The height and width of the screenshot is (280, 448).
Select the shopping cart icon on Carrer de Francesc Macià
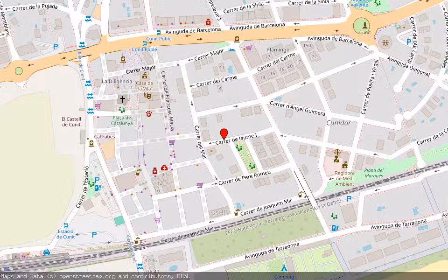tap(172, 142)
